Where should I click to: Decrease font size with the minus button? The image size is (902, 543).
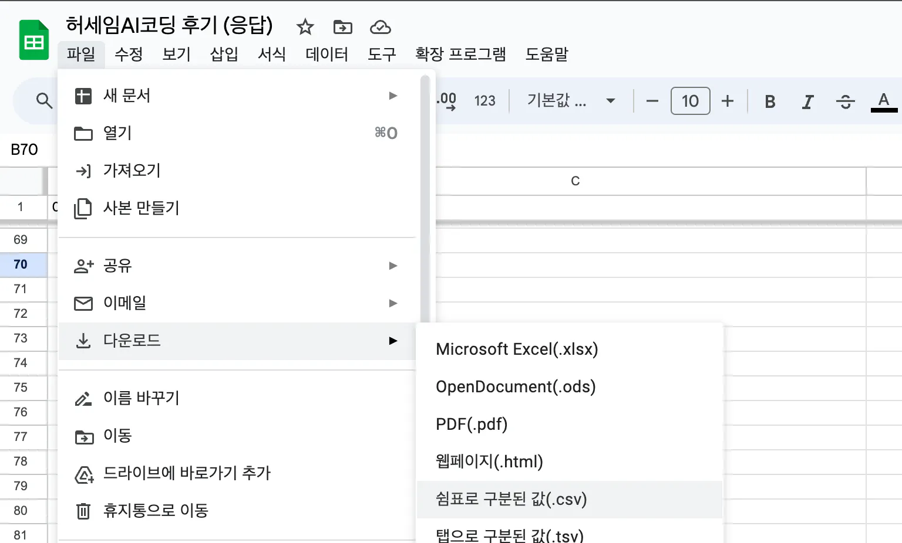pos(652,101)
